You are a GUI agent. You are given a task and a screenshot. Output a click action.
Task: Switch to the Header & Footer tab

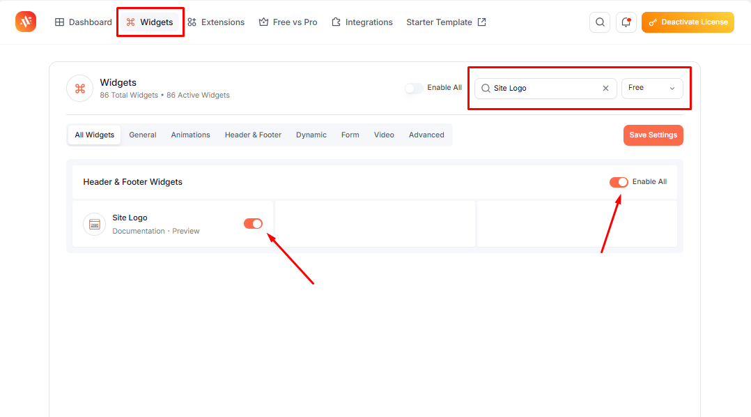click(253, 135)
